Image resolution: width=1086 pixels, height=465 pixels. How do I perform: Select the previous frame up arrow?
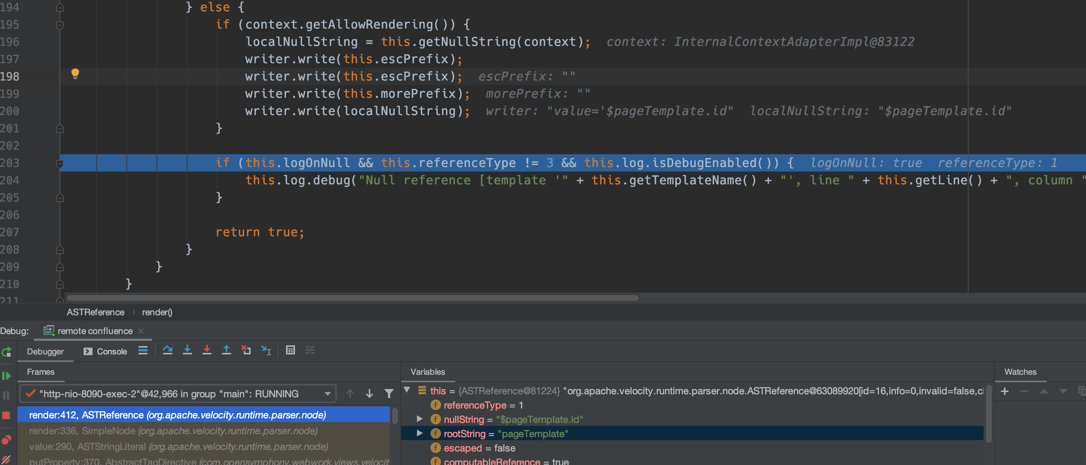[x=350, y=394]
